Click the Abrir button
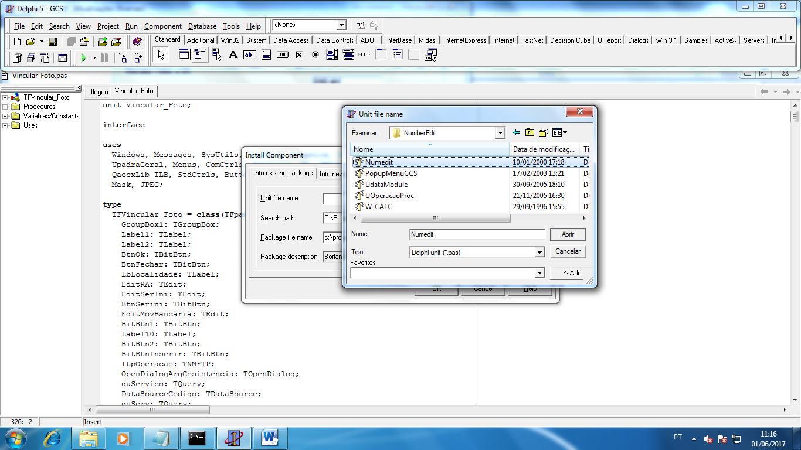The width and height of the screenshot is (801, 450). click(x=568, y=234)
